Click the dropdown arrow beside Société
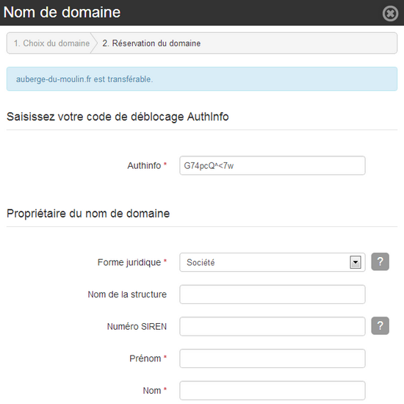Screen dimensions: 404x404 tap(356, 262)
